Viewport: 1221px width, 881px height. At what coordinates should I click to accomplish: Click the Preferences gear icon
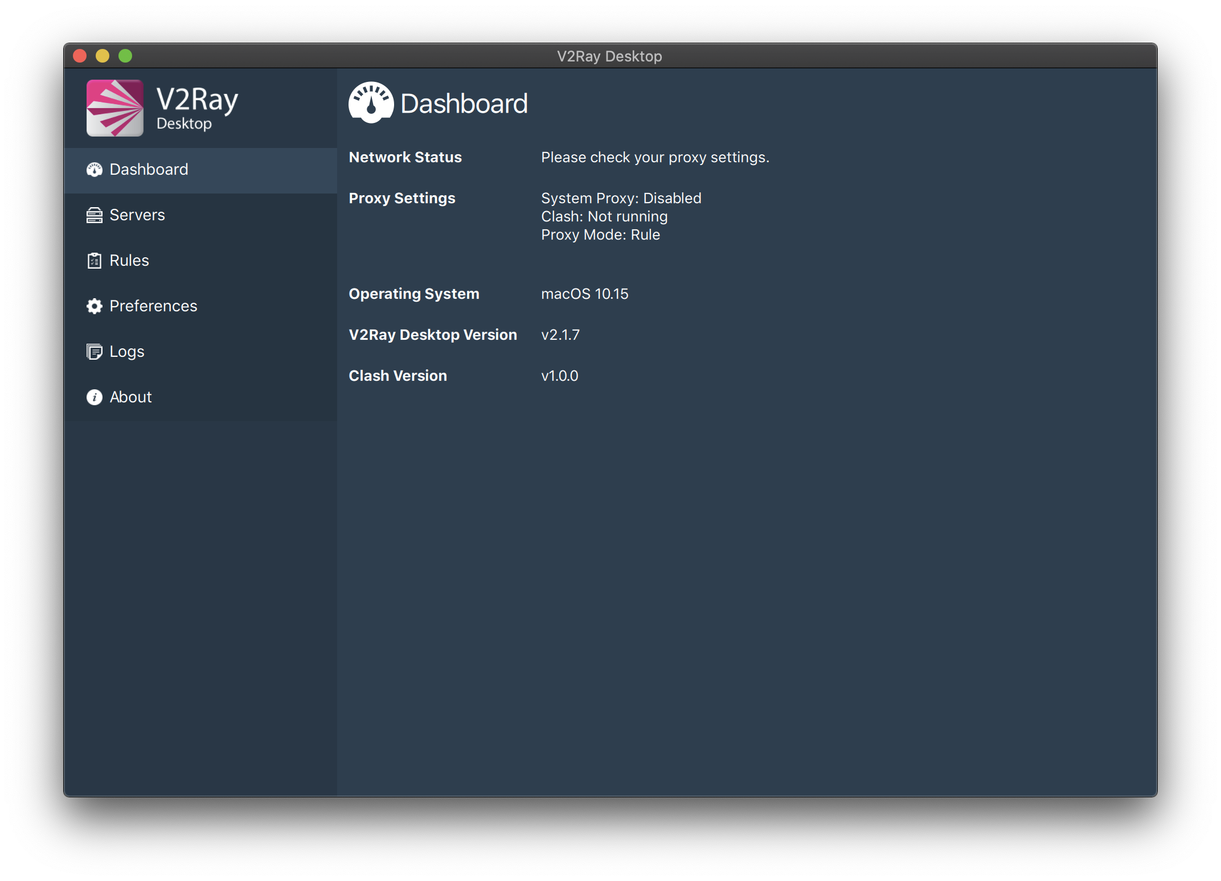coord(95,306)
